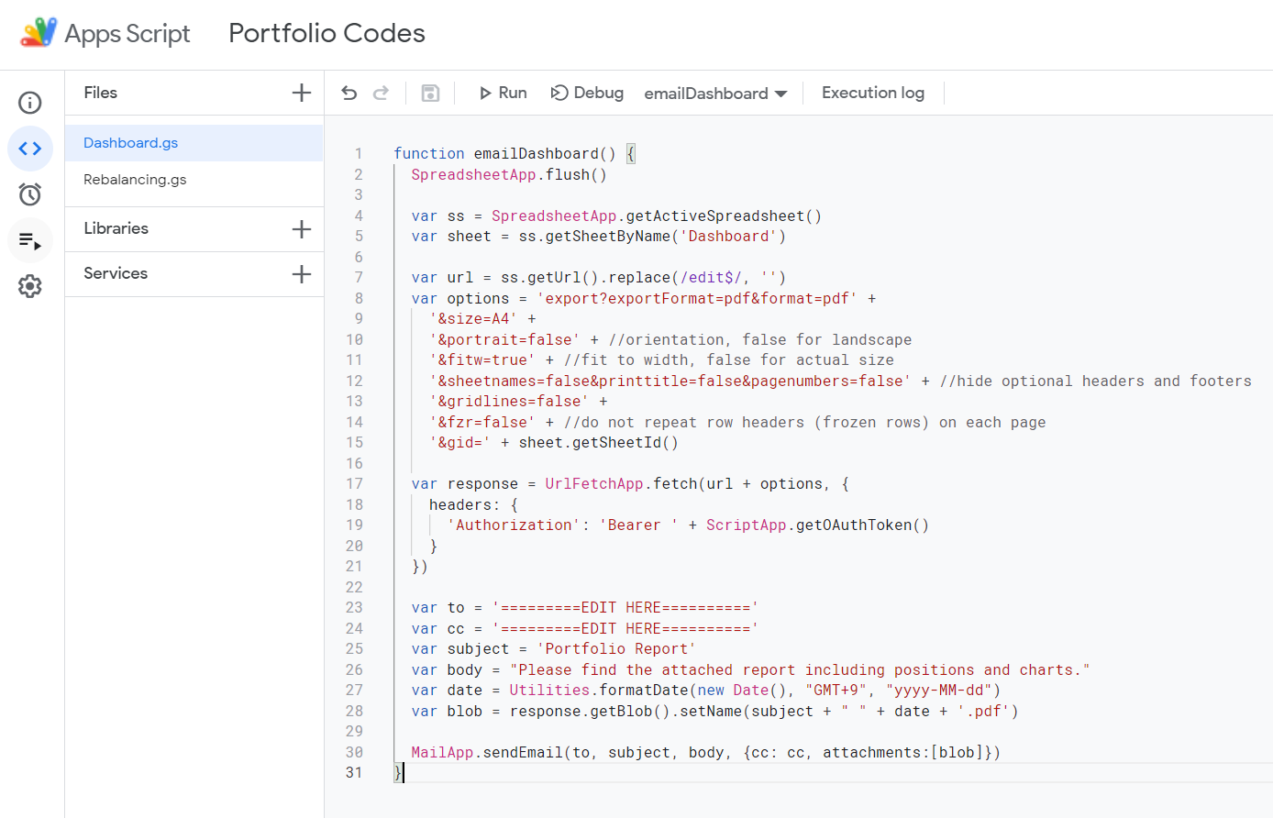1273x818 pixels.
Task: Open the emailDashboard function dropdown
Action: click(715, 94)
